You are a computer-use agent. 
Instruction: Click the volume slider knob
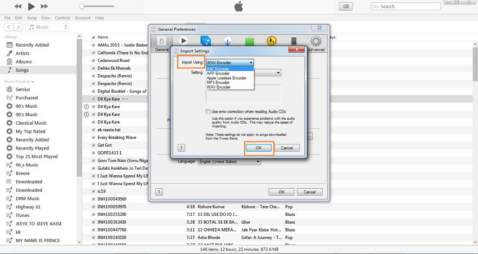82,6
